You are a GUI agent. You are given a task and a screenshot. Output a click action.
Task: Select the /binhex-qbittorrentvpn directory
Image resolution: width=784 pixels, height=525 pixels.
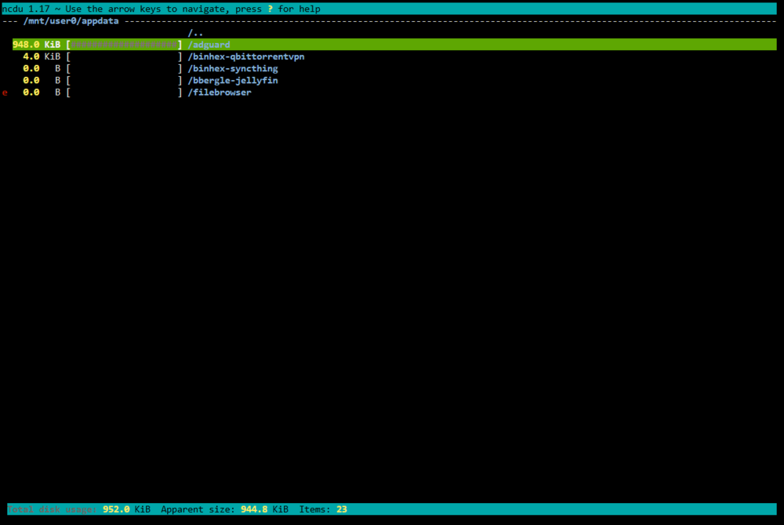click(246, 56)
